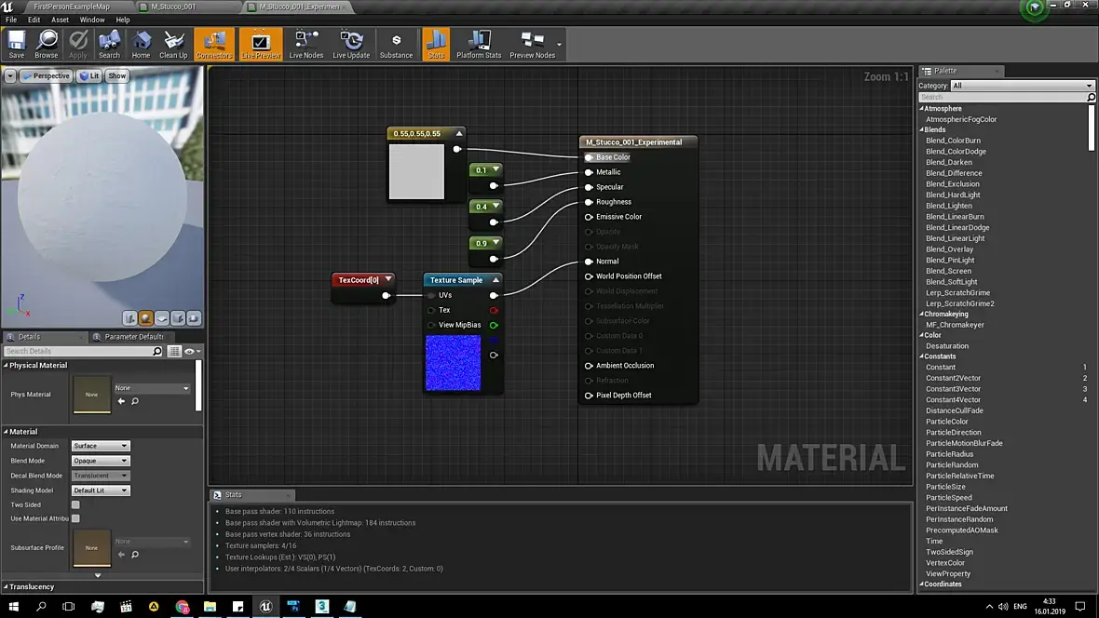
Task: Open the Palette Category dropdown
Action: click(1023, 86)
